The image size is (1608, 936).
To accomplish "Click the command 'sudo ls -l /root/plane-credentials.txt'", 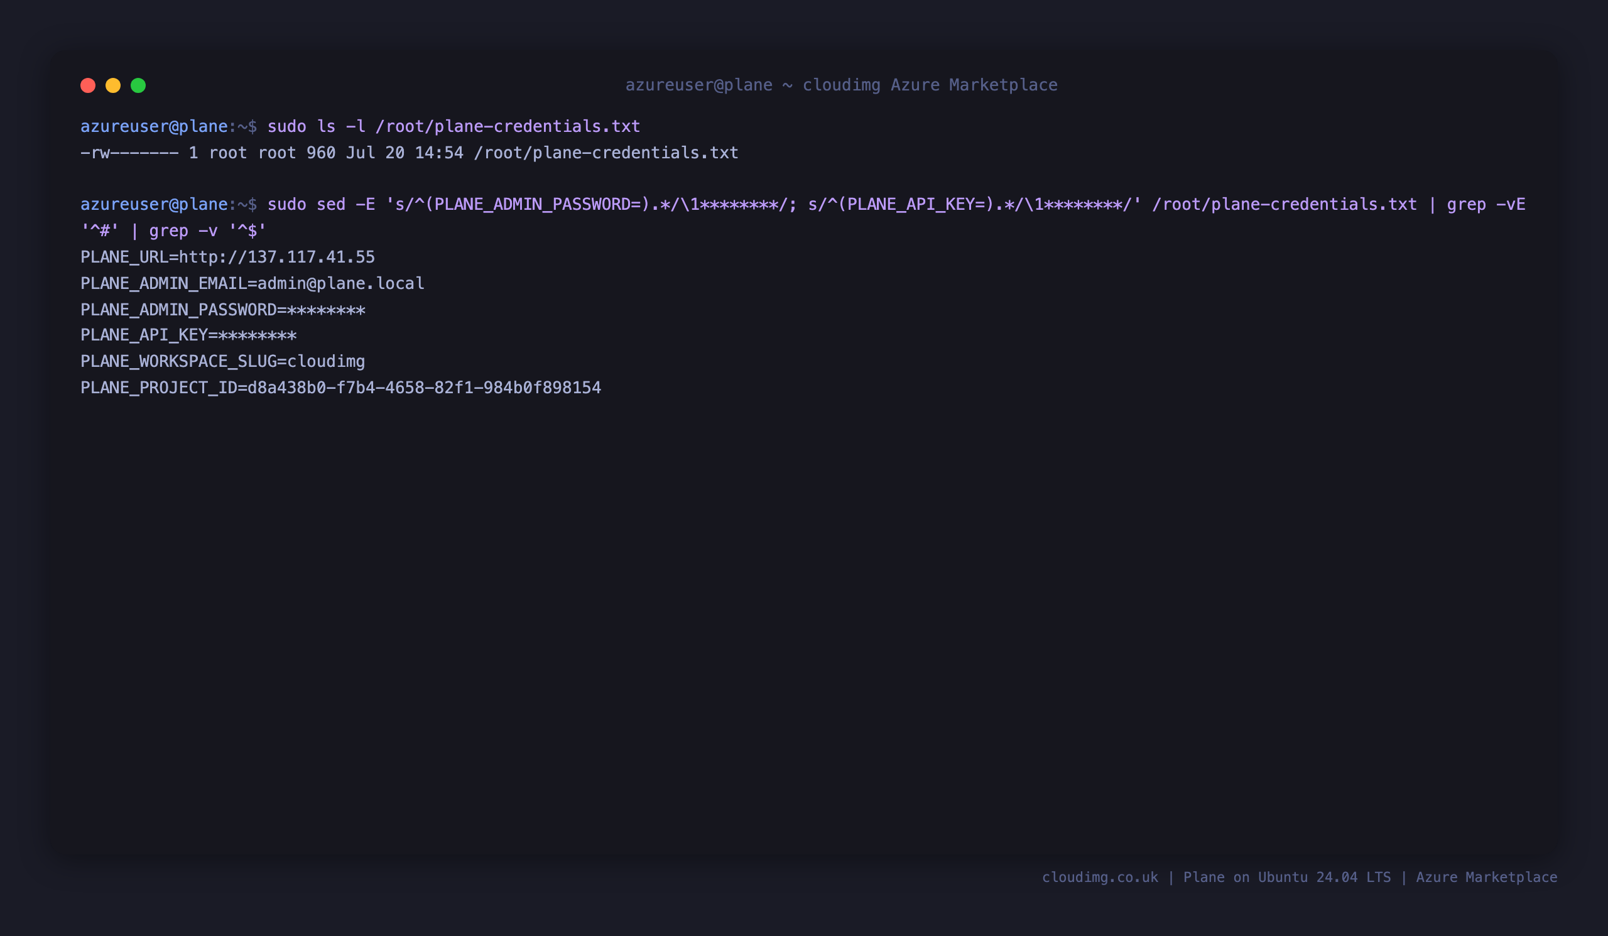I will tap(454, 126).
